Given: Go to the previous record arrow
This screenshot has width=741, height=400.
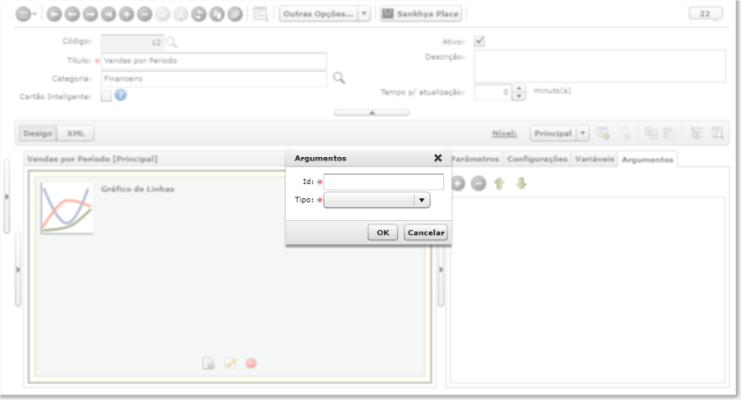Looking at the screenshot, I should [x=72, y=14].
